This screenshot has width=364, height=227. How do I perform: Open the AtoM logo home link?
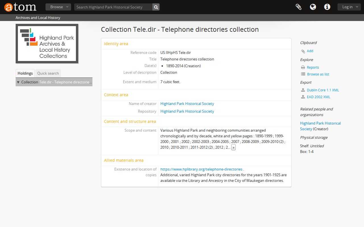pos(20,7)
